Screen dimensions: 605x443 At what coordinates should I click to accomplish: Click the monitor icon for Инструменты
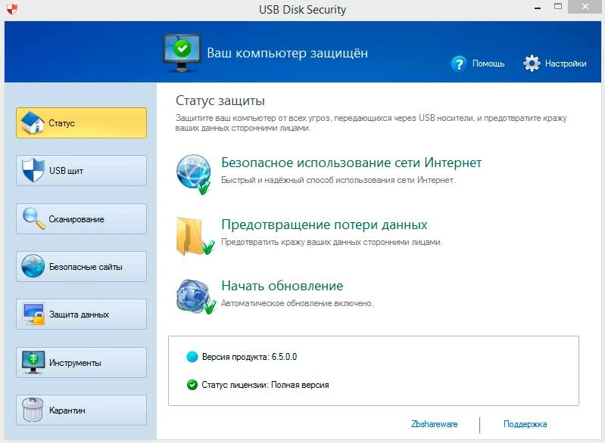33,362
